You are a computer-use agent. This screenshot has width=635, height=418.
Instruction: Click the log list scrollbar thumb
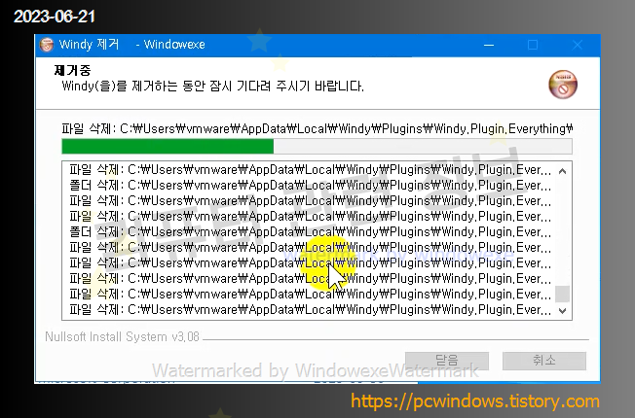pyautogui.click(x=562, y=294)
